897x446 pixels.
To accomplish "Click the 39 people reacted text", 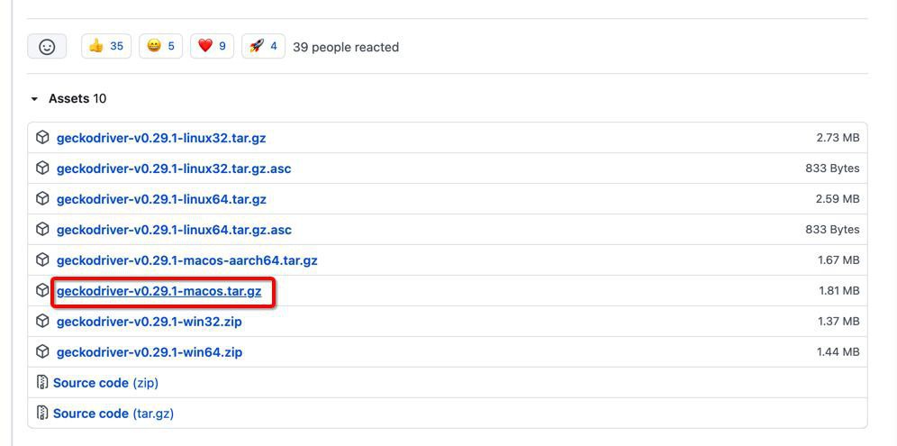I will [346, 47].
